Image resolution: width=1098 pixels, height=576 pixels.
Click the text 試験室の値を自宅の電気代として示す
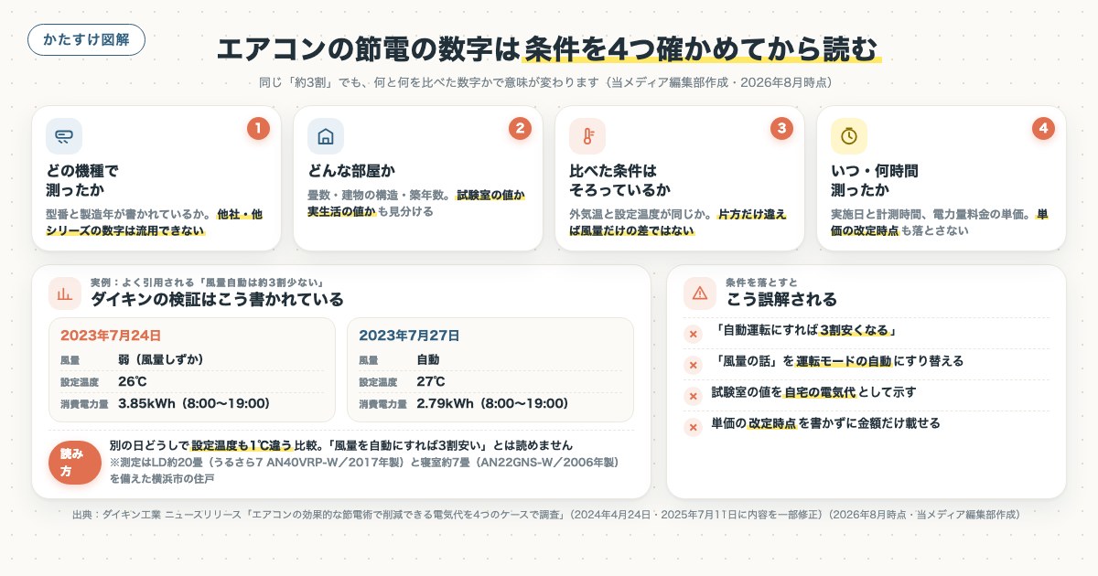814,392
